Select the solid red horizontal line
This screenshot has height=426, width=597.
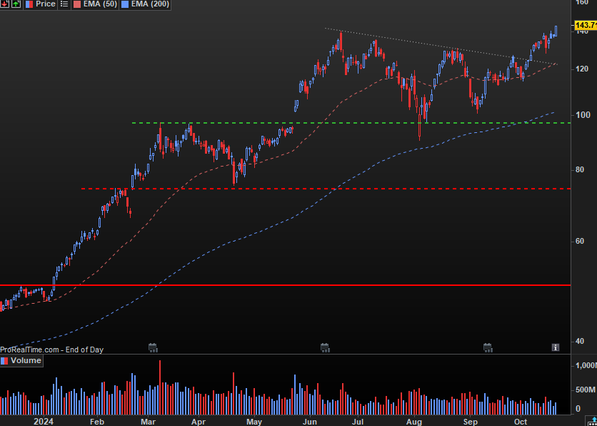(x=286, y=285)
